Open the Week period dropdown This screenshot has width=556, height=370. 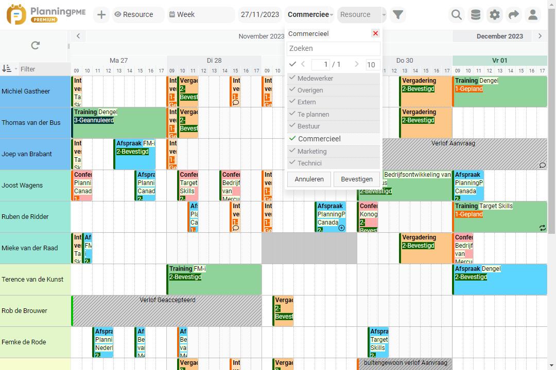click(201, 14)
